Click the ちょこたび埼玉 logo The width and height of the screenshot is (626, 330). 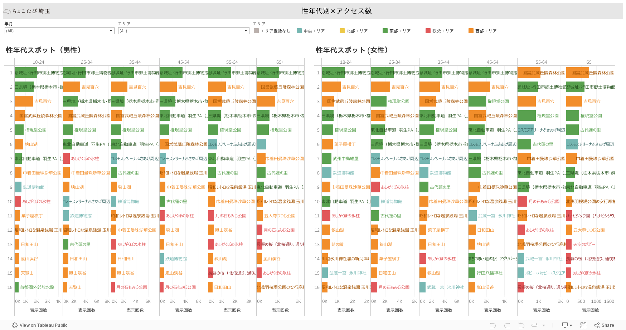coord(27,11)
